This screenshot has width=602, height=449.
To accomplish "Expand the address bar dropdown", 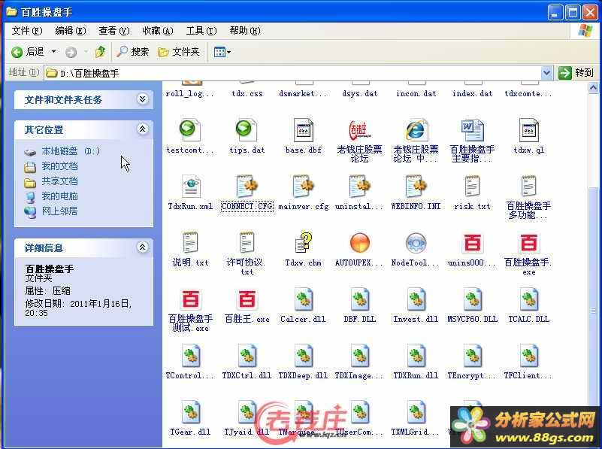I will click(x=546, y=73).
